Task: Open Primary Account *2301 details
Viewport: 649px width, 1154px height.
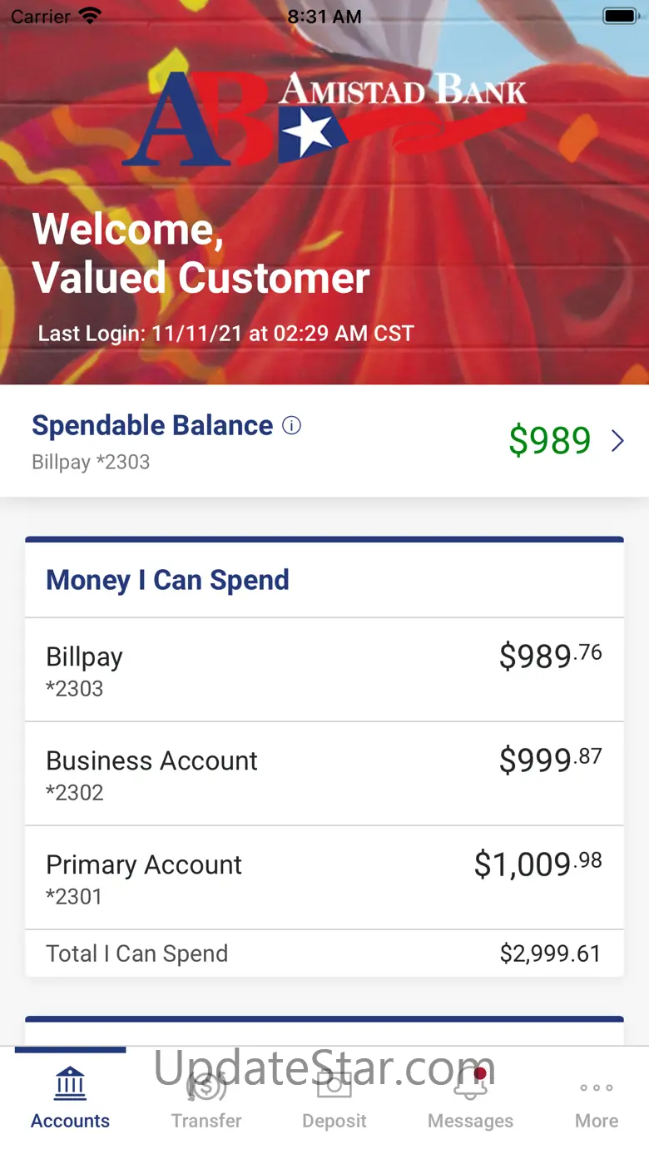Action: tap(324, 878)
